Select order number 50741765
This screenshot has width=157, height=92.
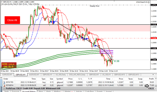[x=10, y=82]
